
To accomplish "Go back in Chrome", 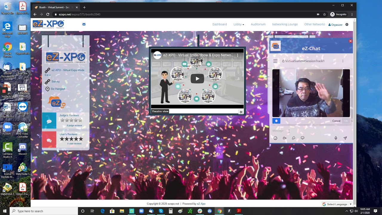I will [35, 14].
